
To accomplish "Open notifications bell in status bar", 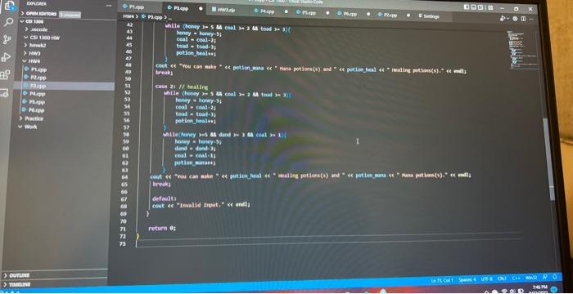I will 554,277.
